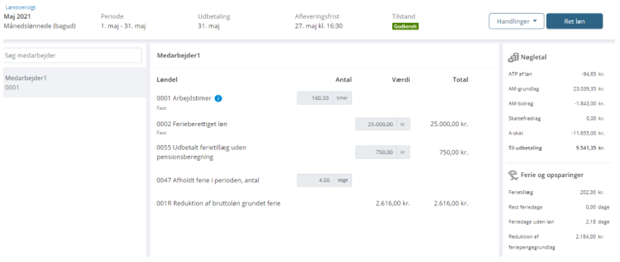Click the Søg medarbejder search field
The width and height of the screenshot is (620, 262).
[73, 56]
